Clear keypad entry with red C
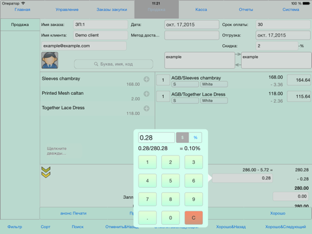This screenshot has width=312, height=234. (194, 218)
